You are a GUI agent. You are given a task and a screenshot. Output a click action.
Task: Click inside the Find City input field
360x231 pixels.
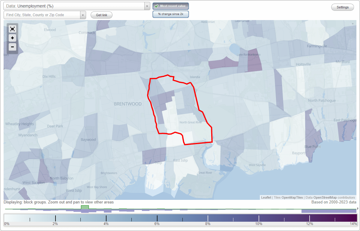click(42, 15)
